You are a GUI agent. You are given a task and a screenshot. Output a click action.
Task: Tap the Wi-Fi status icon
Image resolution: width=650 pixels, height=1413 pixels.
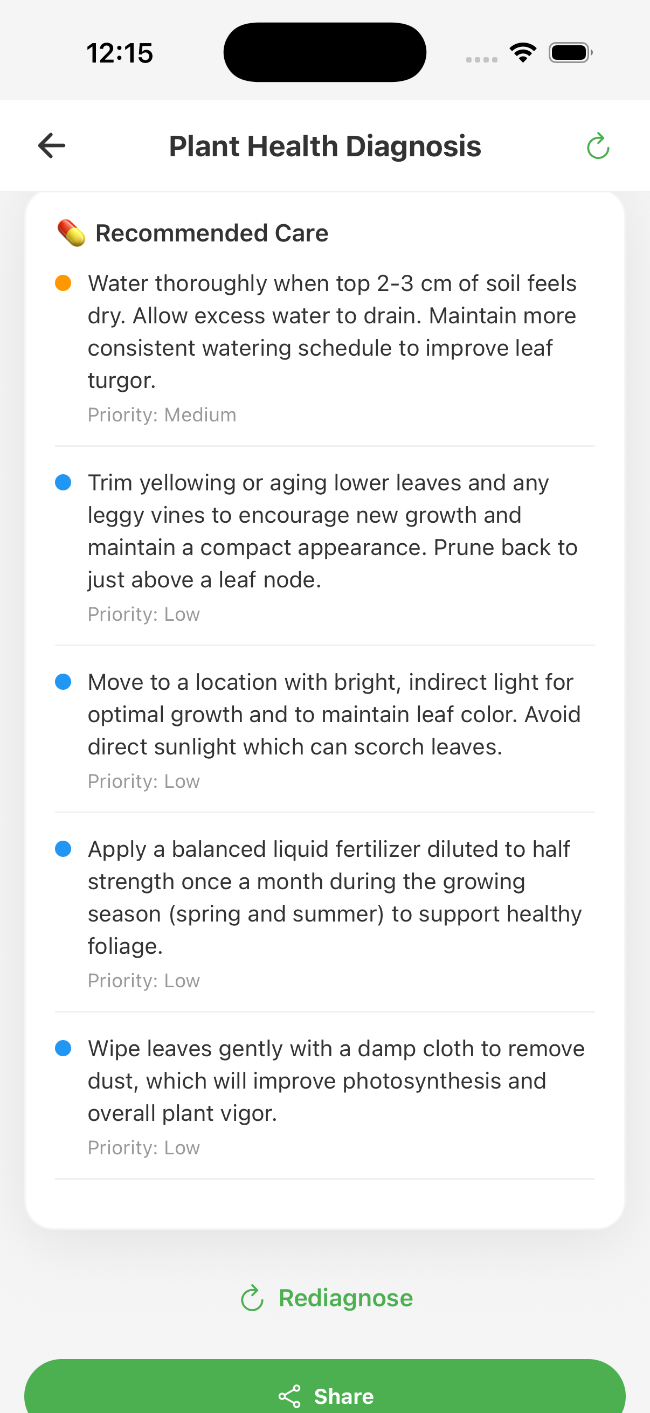click(523, 53)
